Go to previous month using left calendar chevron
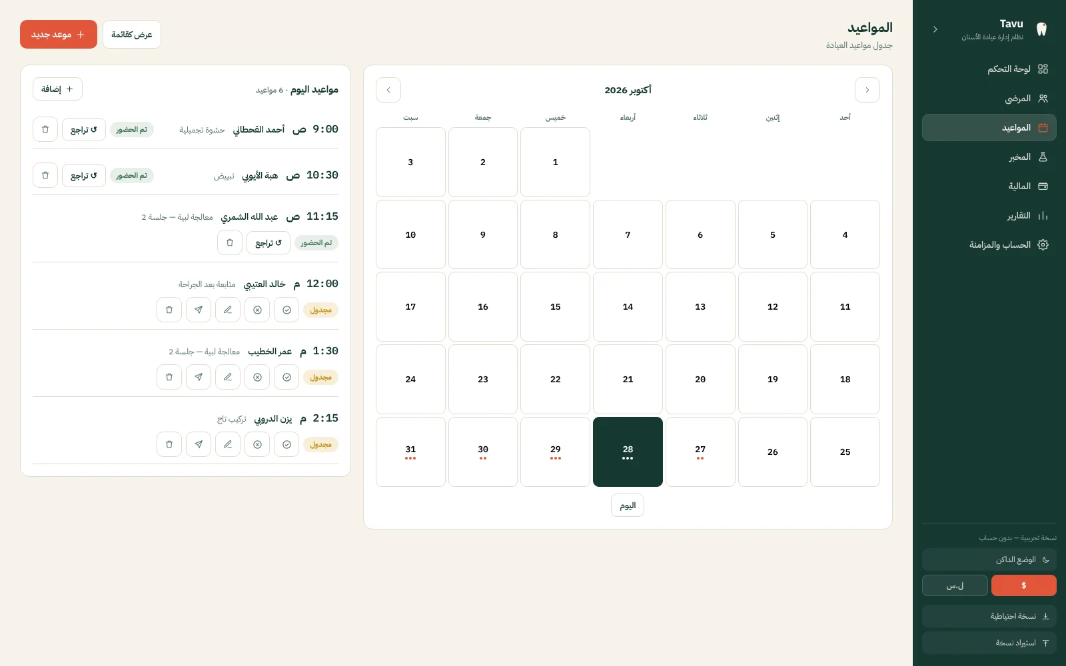The width and height of the screenshot is (1066, 666). pyautogui.click(x=388, y=90)
